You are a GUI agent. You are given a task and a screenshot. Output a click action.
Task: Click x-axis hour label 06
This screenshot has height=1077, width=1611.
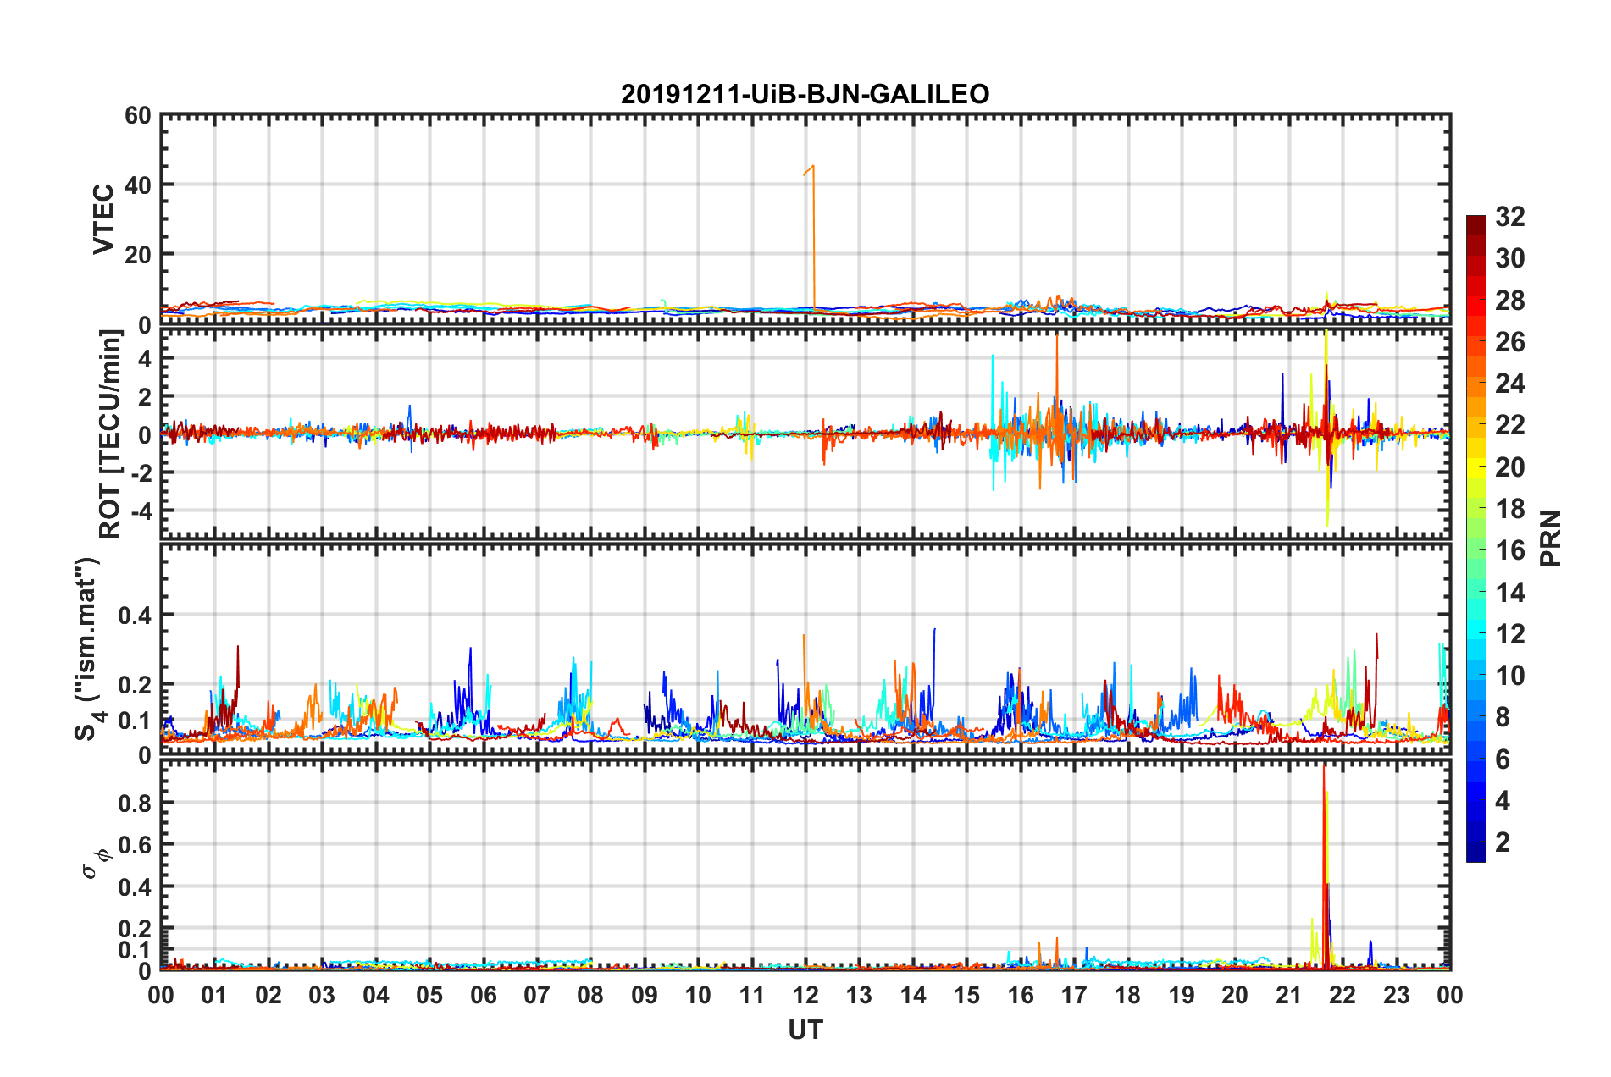pos(484,996)
